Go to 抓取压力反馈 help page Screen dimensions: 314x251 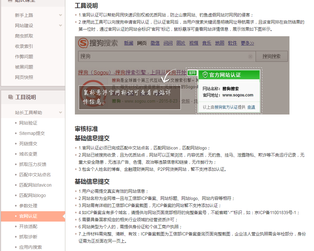[33, 164]
